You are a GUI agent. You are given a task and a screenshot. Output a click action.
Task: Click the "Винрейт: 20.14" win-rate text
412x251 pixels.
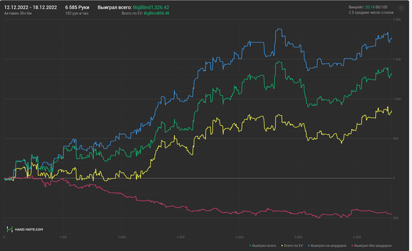[x=361, y=7]
